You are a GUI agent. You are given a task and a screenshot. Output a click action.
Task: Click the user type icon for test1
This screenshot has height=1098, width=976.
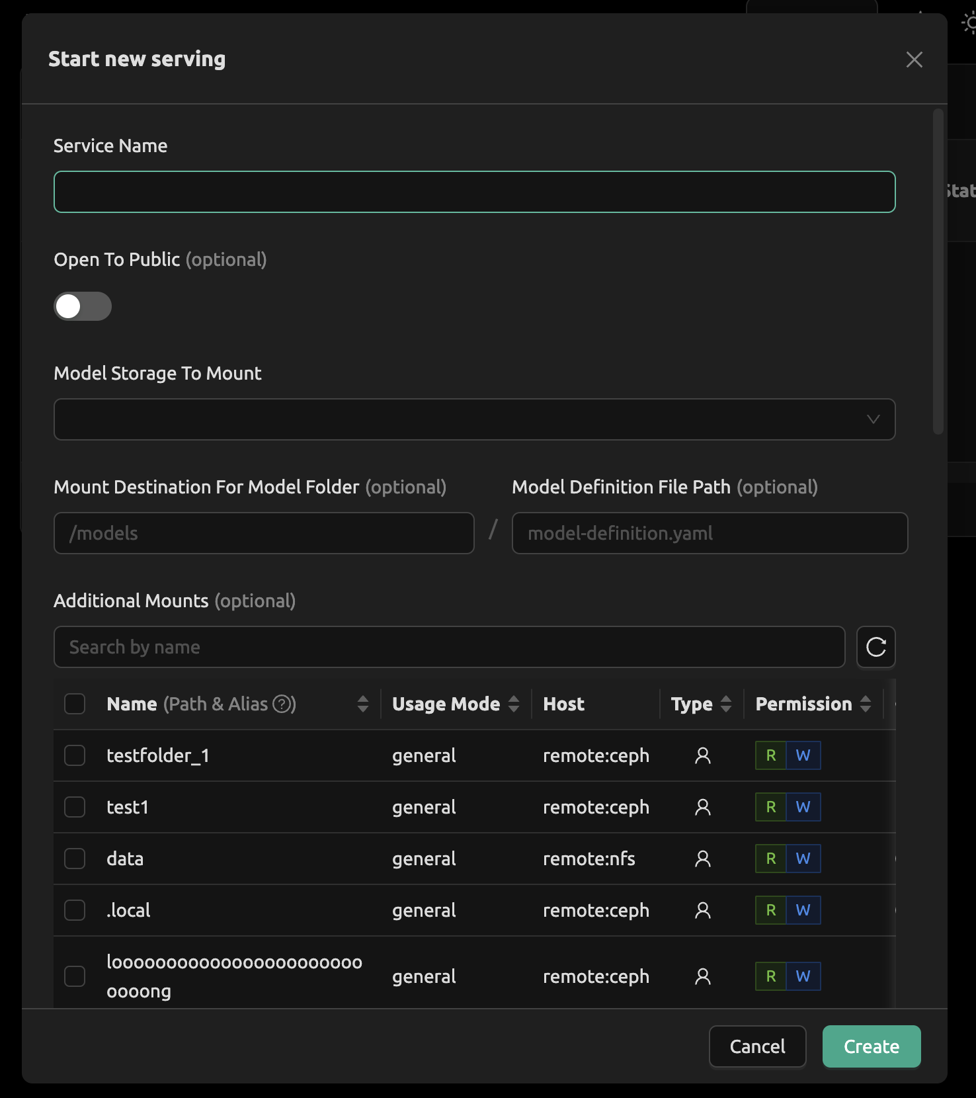click(703, 807)
